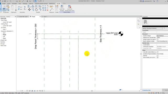Open the Join dropdown arrow in Geometry panel
This screenshot has height=94, width=168.
23,9
